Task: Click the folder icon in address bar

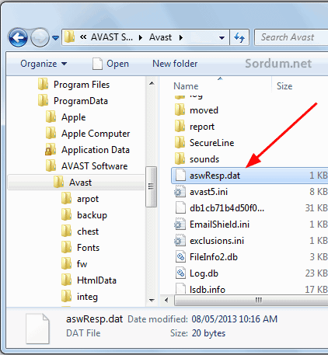Action: [69, 37]
